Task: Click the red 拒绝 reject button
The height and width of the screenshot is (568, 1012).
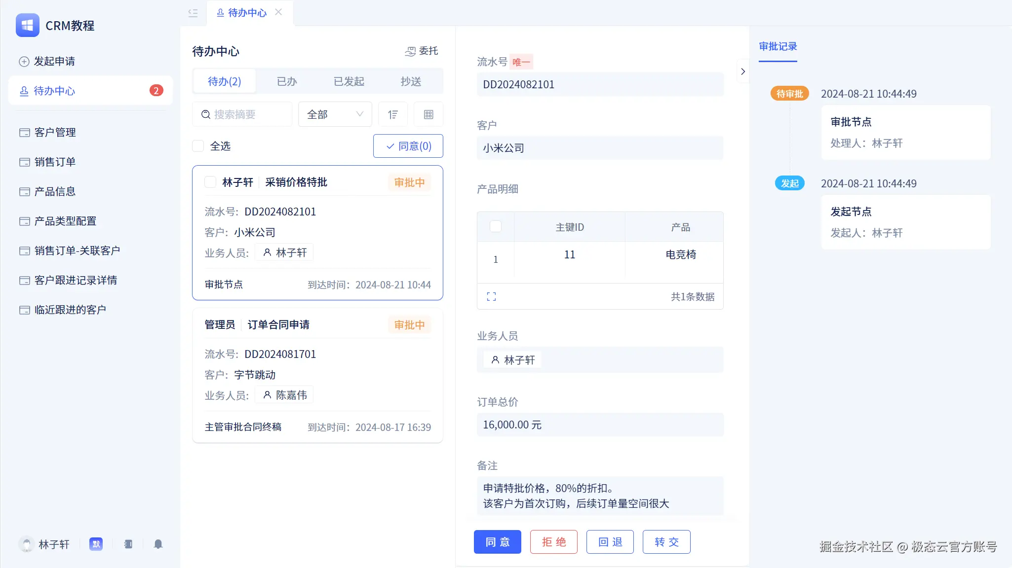Action: (x=553, y=542)
